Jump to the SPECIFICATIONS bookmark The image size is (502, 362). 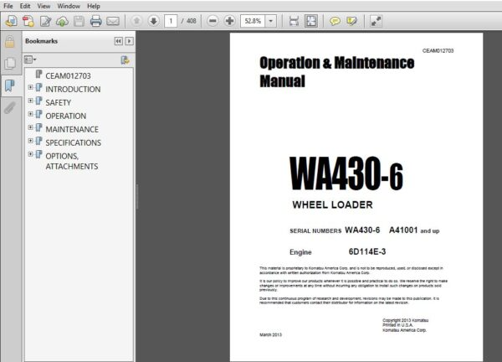coord(74,142)
